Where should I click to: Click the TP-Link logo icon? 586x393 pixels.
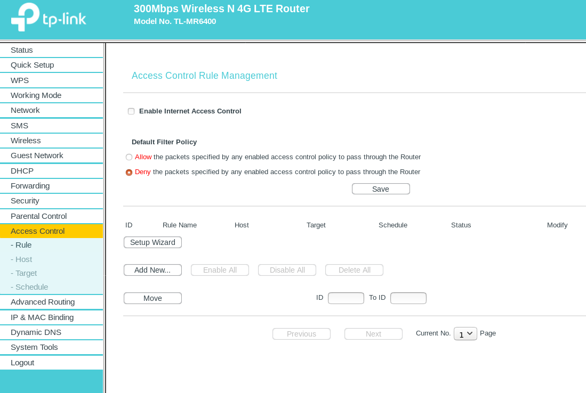click(x=25, y=17)
